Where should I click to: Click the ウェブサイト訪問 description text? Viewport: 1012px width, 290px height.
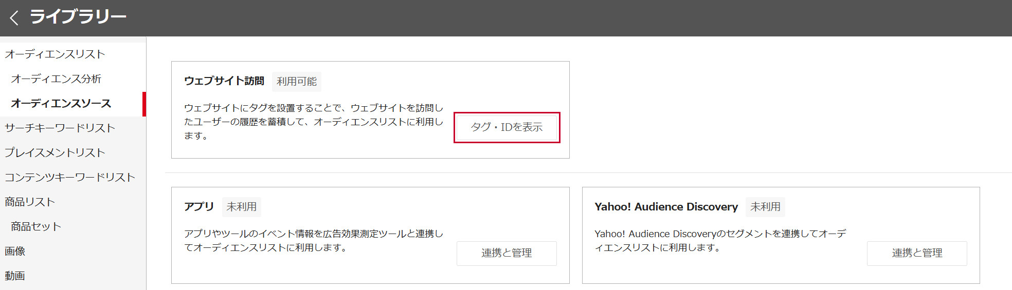tap(314, 122)
